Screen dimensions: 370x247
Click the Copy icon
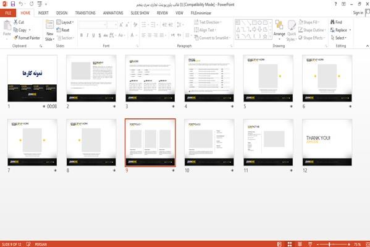click(15, 30)
